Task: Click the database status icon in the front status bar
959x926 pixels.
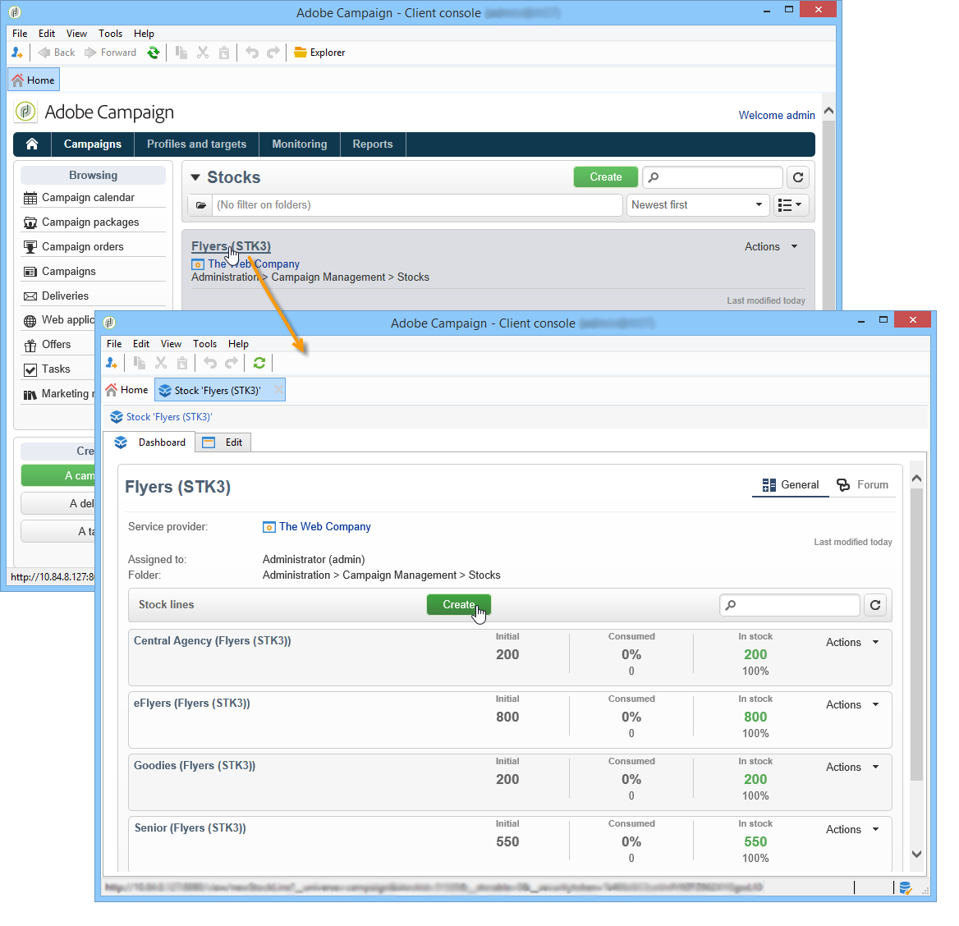Action: click(x=906, y=887)
